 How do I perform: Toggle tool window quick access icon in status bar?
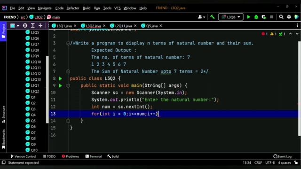pyautogui.click(x=4, y=163)
